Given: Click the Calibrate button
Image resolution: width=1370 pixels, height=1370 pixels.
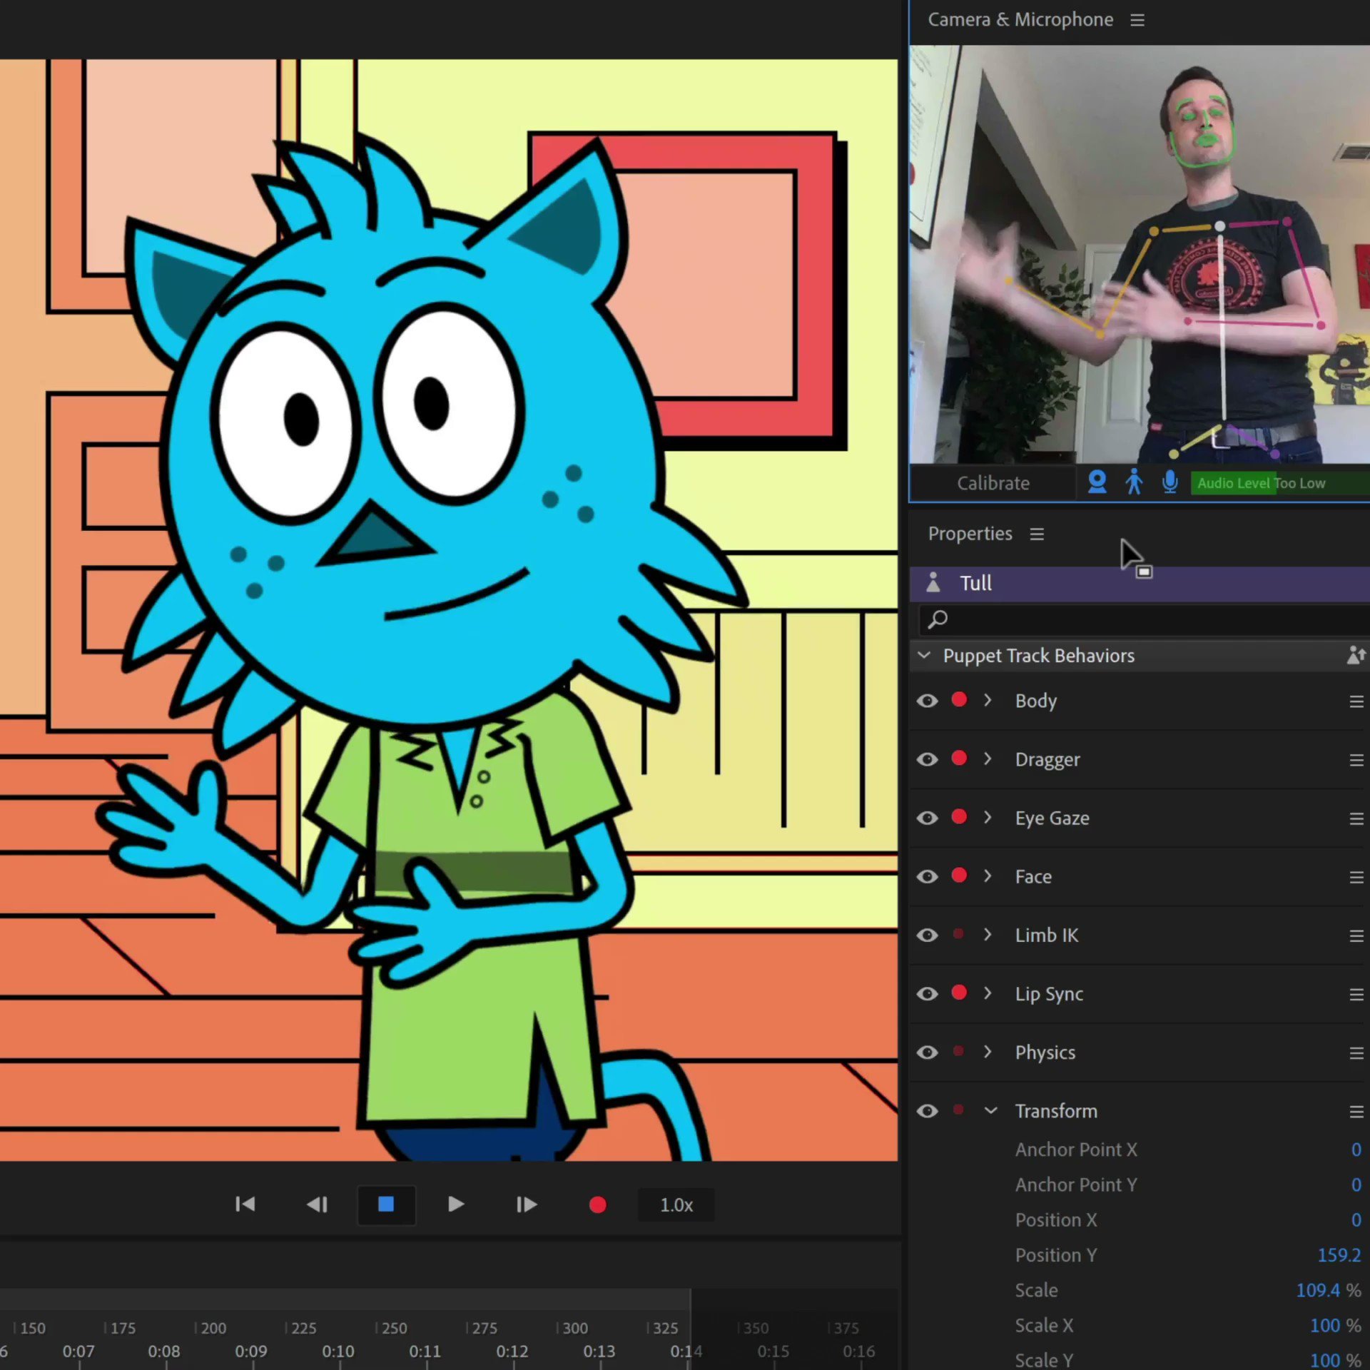Looking at the screenshot, I should (993, 483).
